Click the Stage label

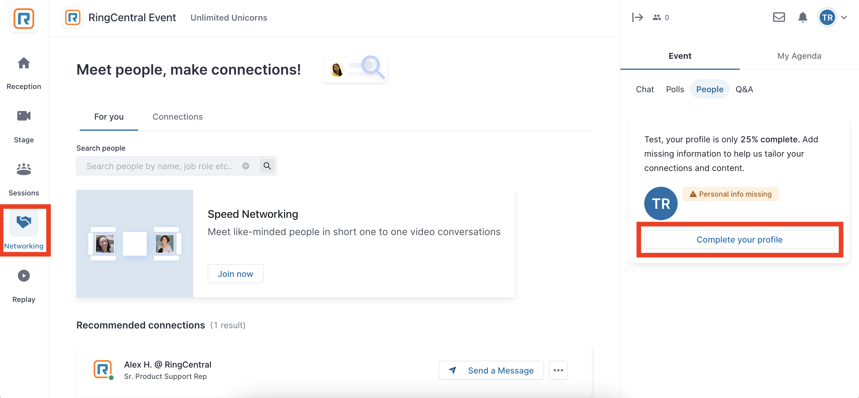(x=24, y=140)
